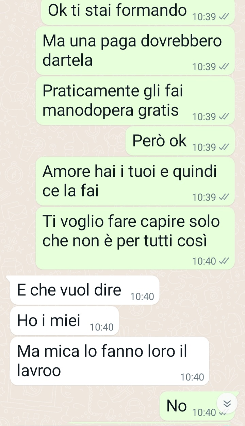Tap read checkmarks on 'manodopera gratis' message
This screenshot has width=245, height=426.
click(x=224, y=117)
